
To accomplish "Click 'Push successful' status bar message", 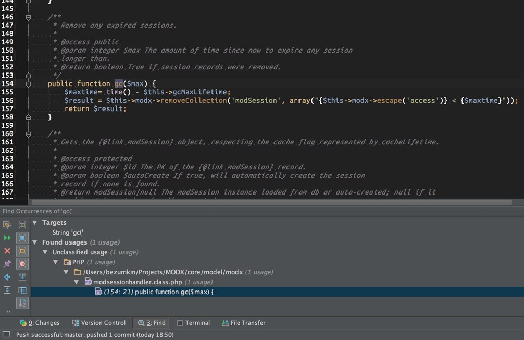I will click(x=95, y=335).
